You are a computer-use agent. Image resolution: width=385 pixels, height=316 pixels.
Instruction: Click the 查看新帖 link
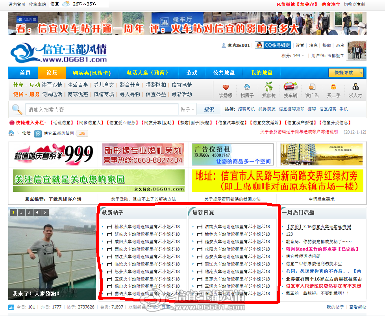[x=358, y=307]
